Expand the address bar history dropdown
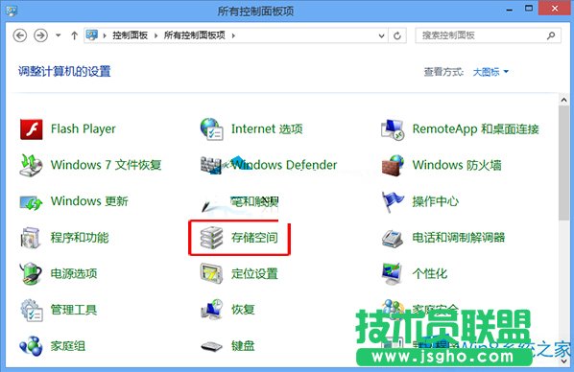 [381, 35]
